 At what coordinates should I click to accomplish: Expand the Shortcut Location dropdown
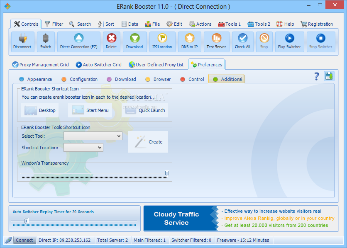[83, 147]
